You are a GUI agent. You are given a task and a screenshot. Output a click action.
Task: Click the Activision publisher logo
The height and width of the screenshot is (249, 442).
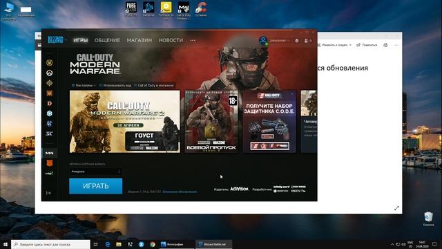240,189
